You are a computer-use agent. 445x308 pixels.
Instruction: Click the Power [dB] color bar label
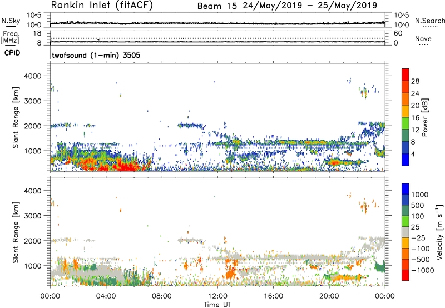pyautogui.click(x=424, y=117)
